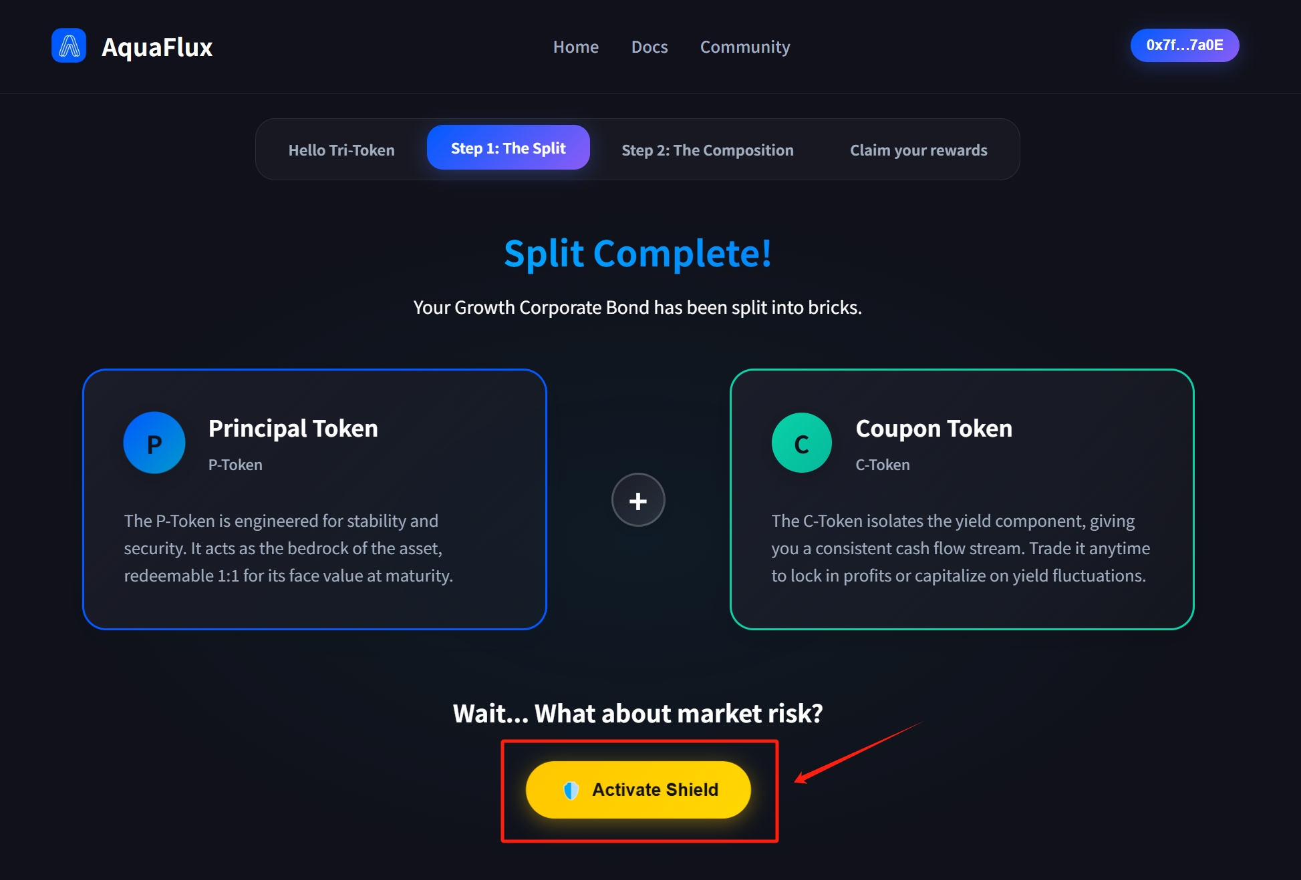Open the Home navigation link
Image resolution: width=1301 pixels, height=880 pixels.
click(576, 47)
